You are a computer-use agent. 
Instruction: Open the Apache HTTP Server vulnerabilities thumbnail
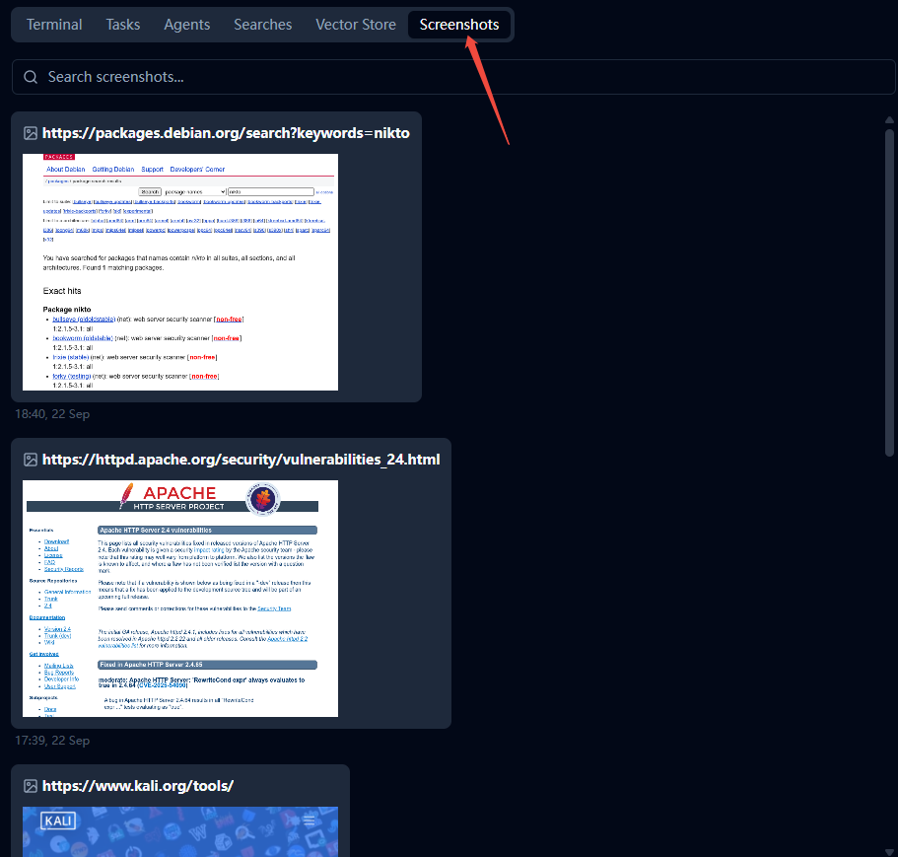[x=180, y=599]
